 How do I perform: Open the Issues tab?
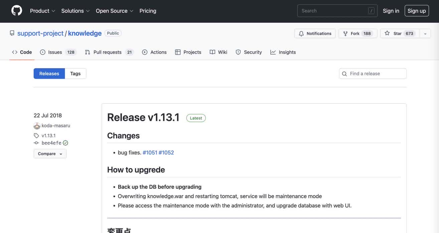(58, 52)
